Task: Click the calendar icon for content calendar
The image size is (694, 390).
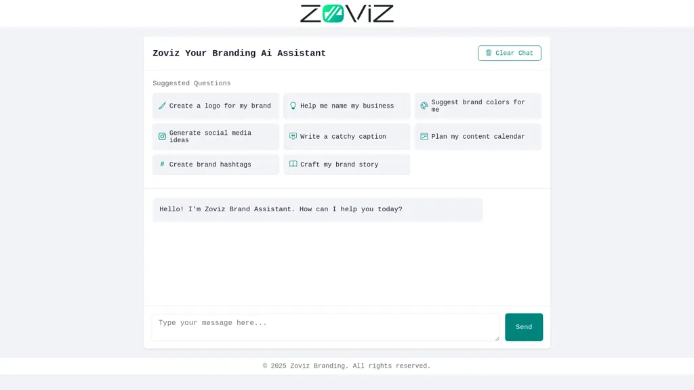Action: click(x=424, y=136)
